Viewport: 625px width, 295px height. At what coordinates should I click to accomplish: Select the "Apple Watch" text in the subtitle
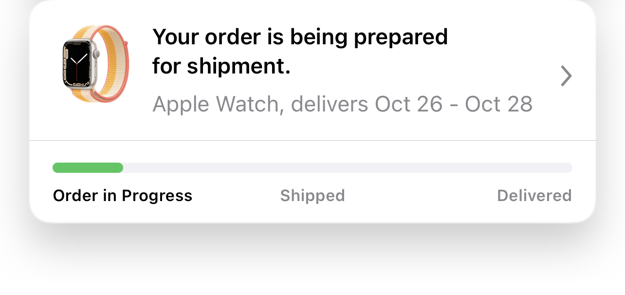216,104
